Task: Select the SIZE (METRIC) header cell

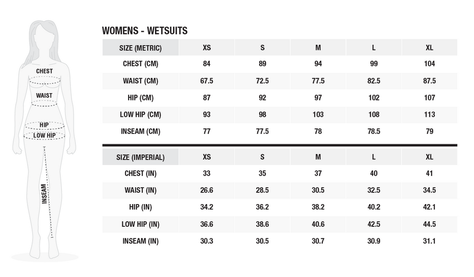Action: 140,48
